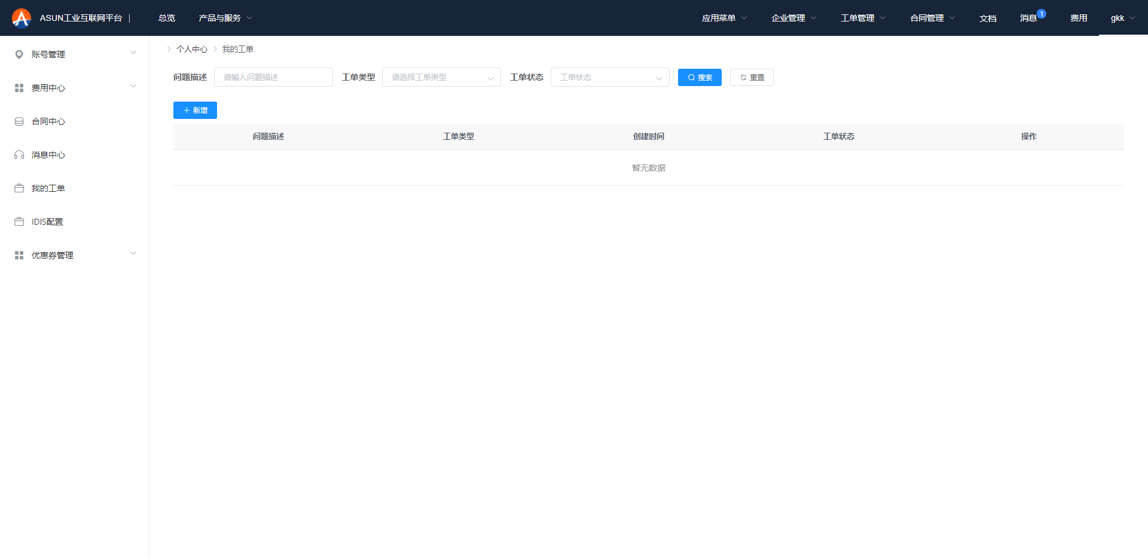The height and width of the screenshot is (560, 1148).
Task: Click the grid icon beside 优惠券管理
Action: (19, 255)
